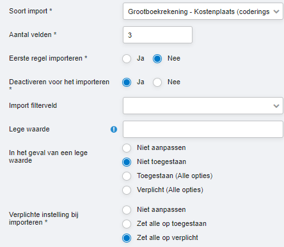Viewport: 284px width, 247px height.
Task: Pick Toegestaan (Alle opties) radio button
Action: pos(127,176)
